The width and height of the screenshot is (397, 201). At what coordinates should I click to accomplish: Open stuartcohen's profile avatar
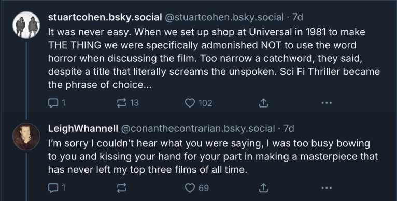coord(26,25)
